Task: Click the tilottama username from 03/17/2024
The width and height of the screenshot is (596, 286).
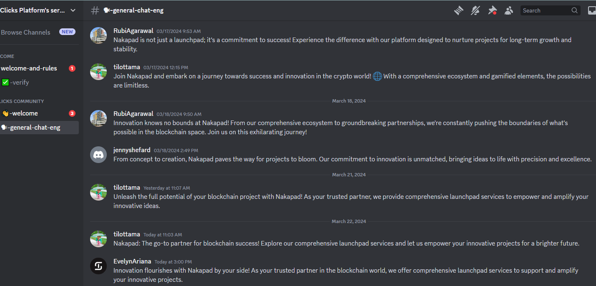Action: click(127, 67)
